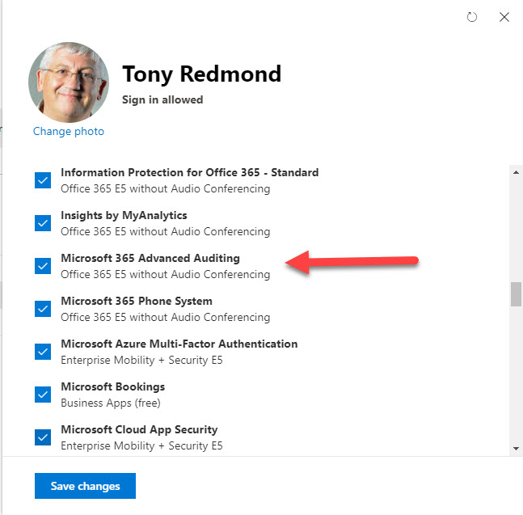Click Microsoft 365 Phone System label text
523x515 pixels.
[x=137, y=301]
